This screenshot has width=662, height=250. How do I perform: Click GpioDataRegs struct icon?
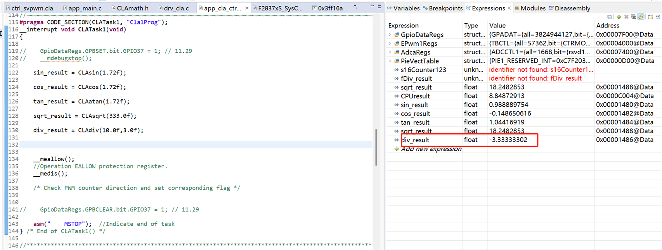point(397,35)
